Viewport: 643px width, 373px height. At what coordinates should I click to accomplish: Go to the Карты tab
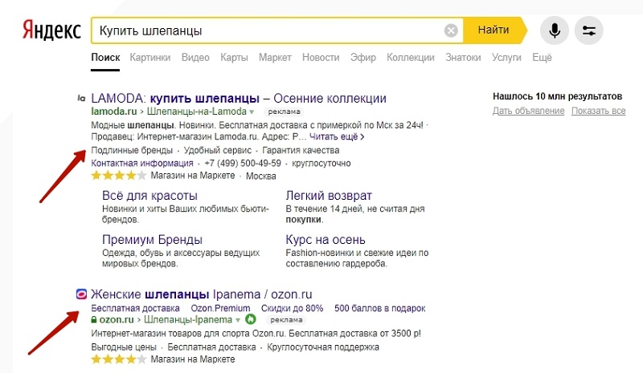click(234, 58)
